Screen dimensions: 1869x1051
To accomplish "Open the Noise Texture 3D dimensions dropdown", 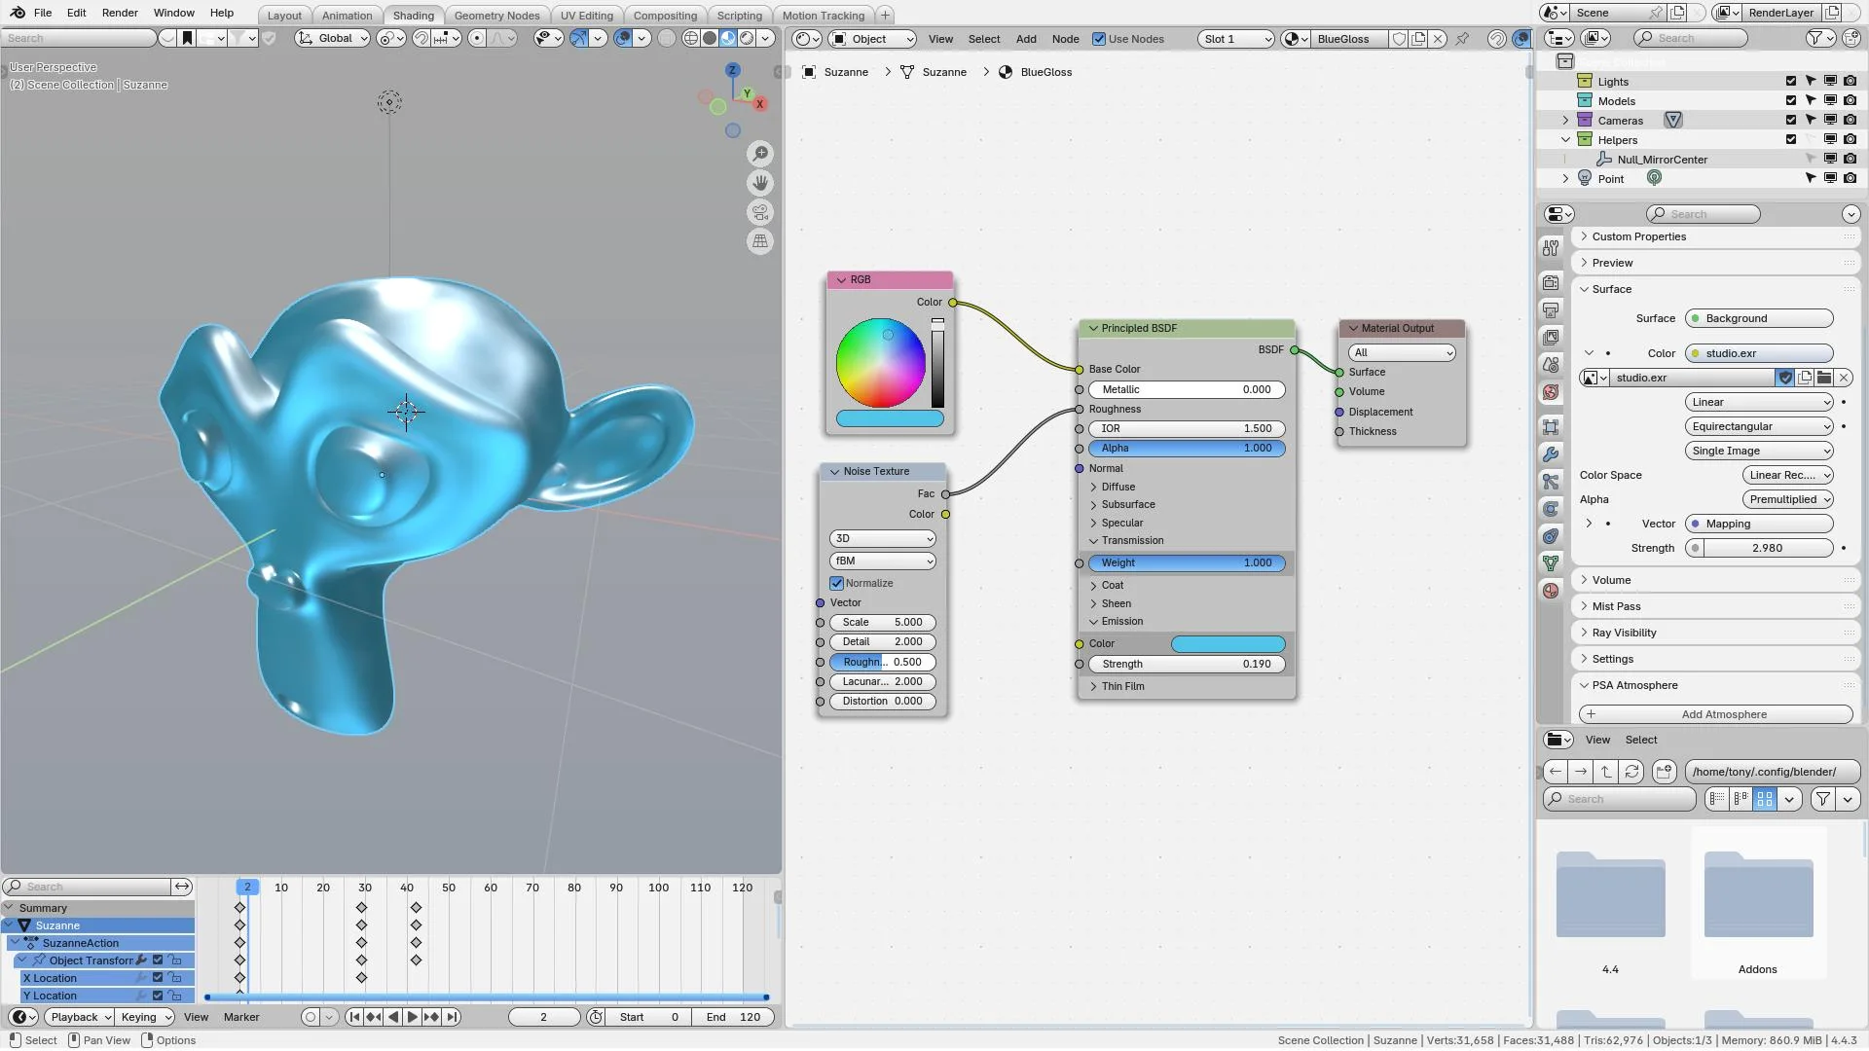I will (882, 538).
